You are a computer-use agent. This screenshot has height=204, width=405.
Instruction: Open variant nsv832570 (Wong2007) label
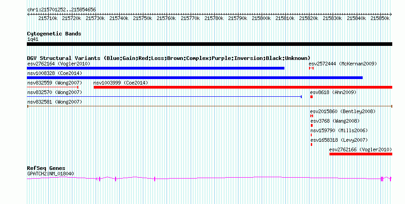click(55, 92)
